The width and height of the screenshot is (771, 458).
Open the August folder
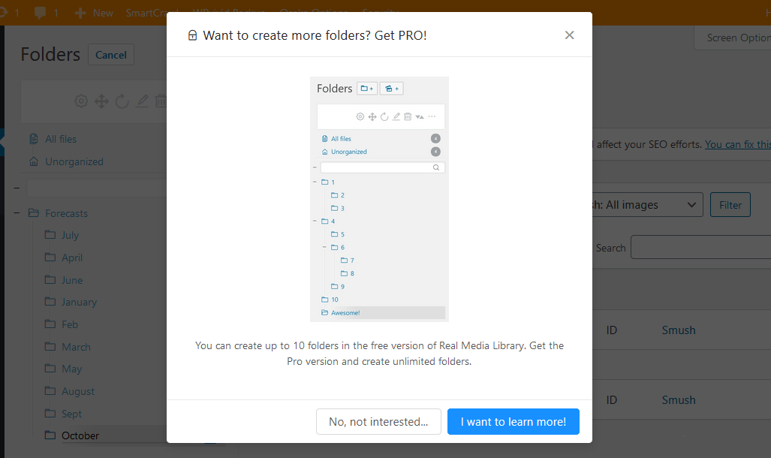pos(77,391)
